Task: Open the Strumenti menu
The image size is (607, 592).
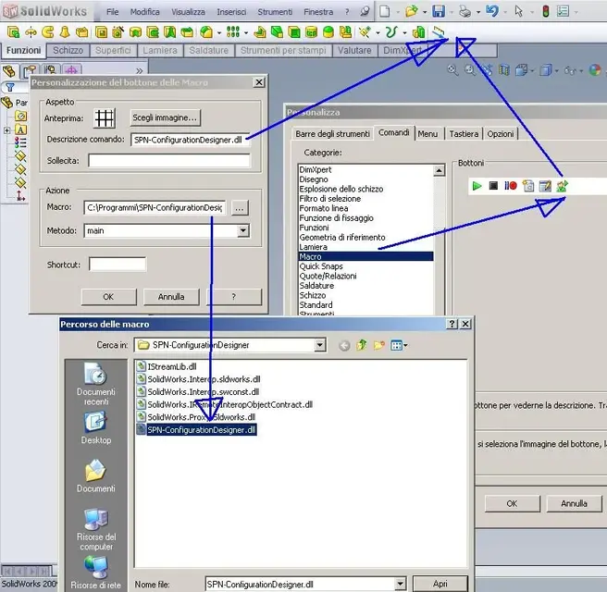Action: tap(275, 12)
